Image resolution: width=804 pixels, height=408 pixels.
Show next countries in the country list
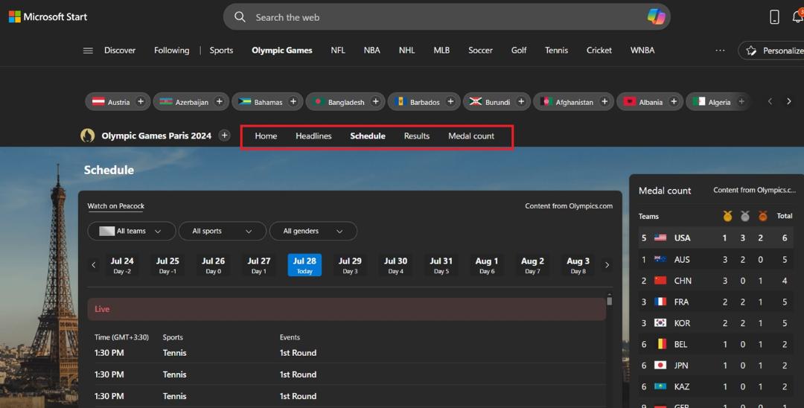(788, 101)
